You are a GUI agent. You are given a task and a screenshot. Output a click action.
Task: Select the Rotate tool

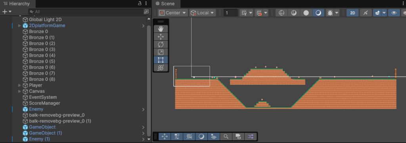point(161,44)
